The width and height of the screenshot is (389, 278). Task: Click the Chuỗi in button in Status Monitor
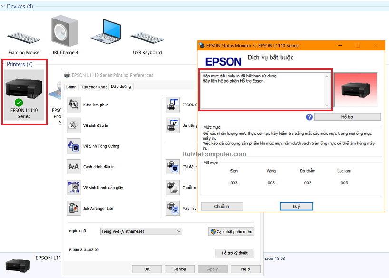222,206
